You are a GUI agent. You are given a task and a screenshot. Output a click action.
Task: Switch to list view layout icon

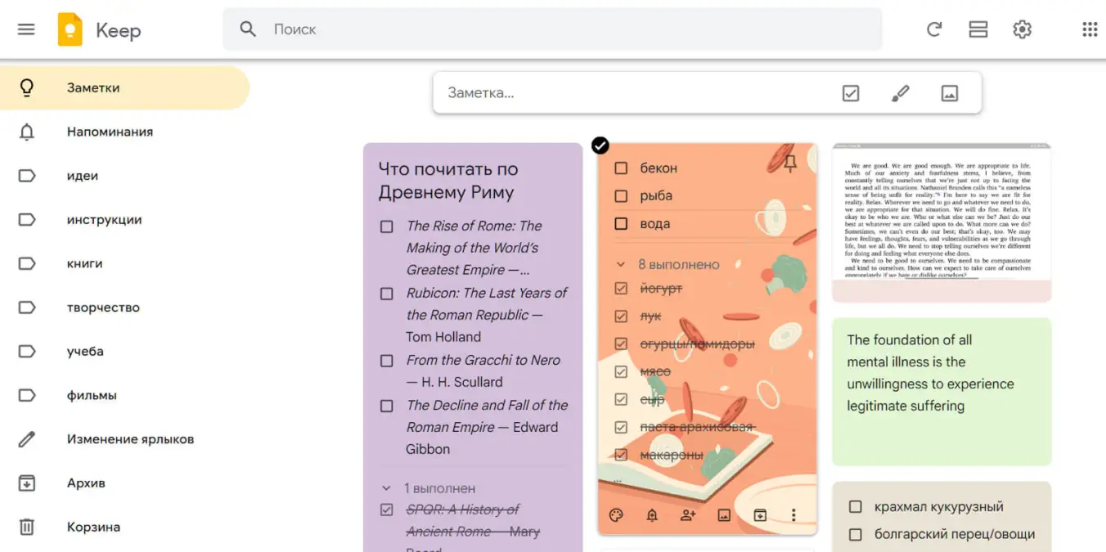coord(978,29)
